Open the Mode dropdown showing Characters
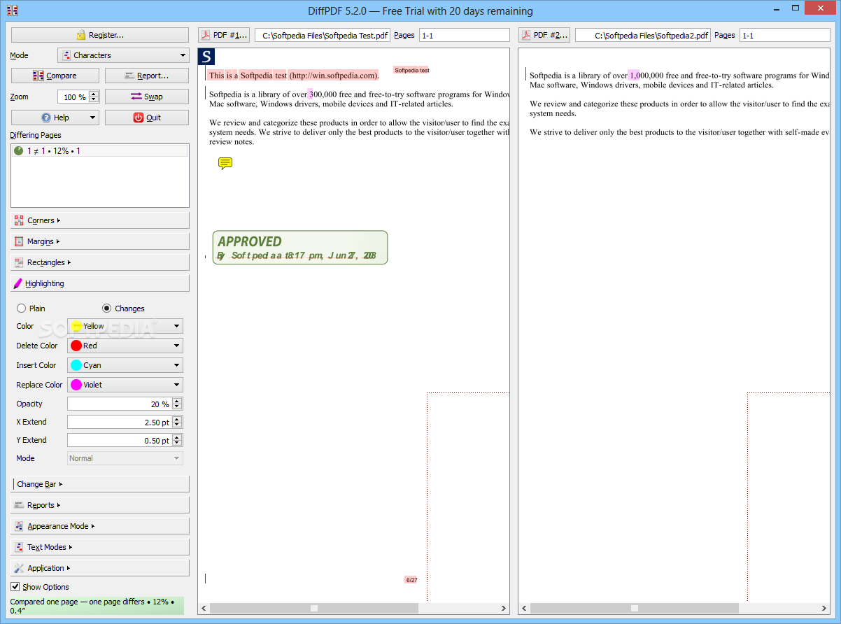This screenshot has width=841, height=624. [x=123, y=55]
